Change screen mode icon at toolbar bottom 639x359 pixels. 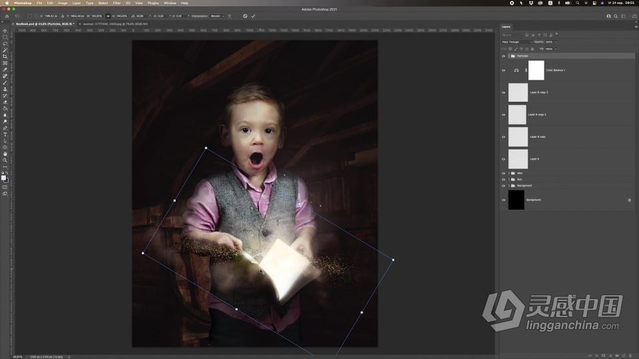(x=5, y=193)
